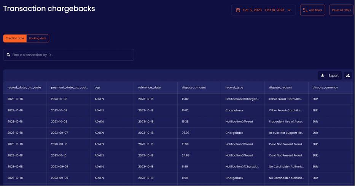This screenshot has height=186, width=355.
Task: Click Chargeback record type in 75.98 row
Action: (x=234, y=133)
